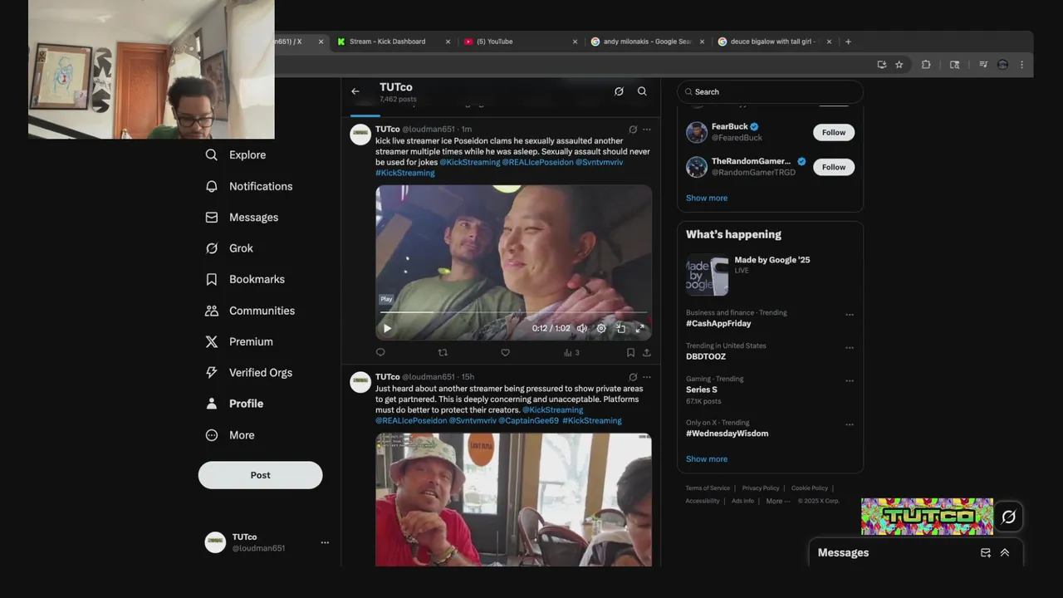The width and height of the screenshot is (1063, 598).
Task: Open options for DBDTOOZ trend
Action: (x=849, y=348)
